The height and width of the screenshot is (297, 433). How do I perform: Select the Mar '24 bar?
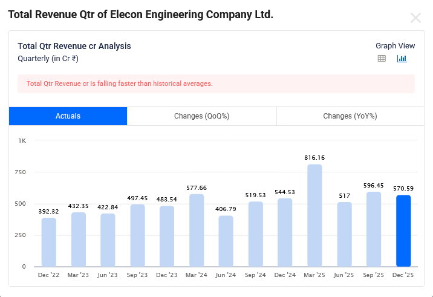(197, 230)
